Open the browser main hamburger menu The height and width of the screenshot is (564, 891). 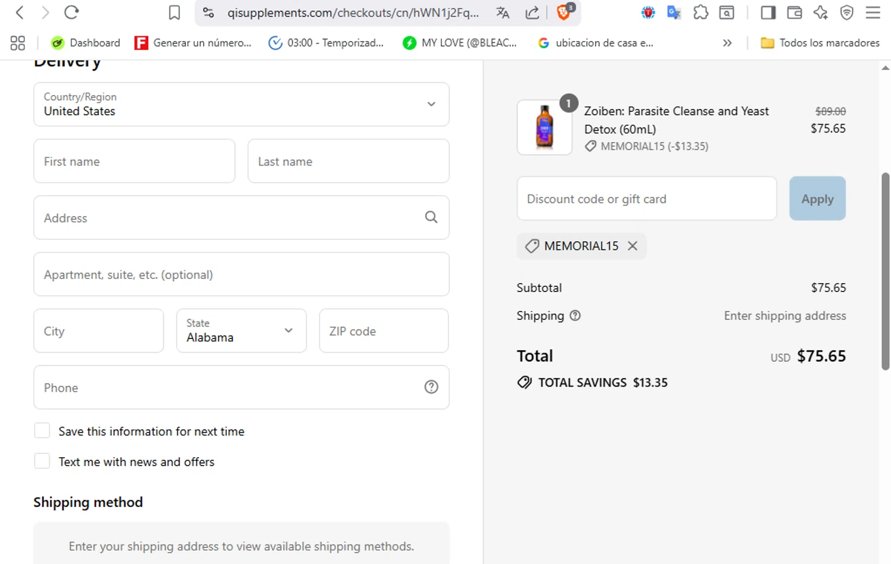[873, 12]
